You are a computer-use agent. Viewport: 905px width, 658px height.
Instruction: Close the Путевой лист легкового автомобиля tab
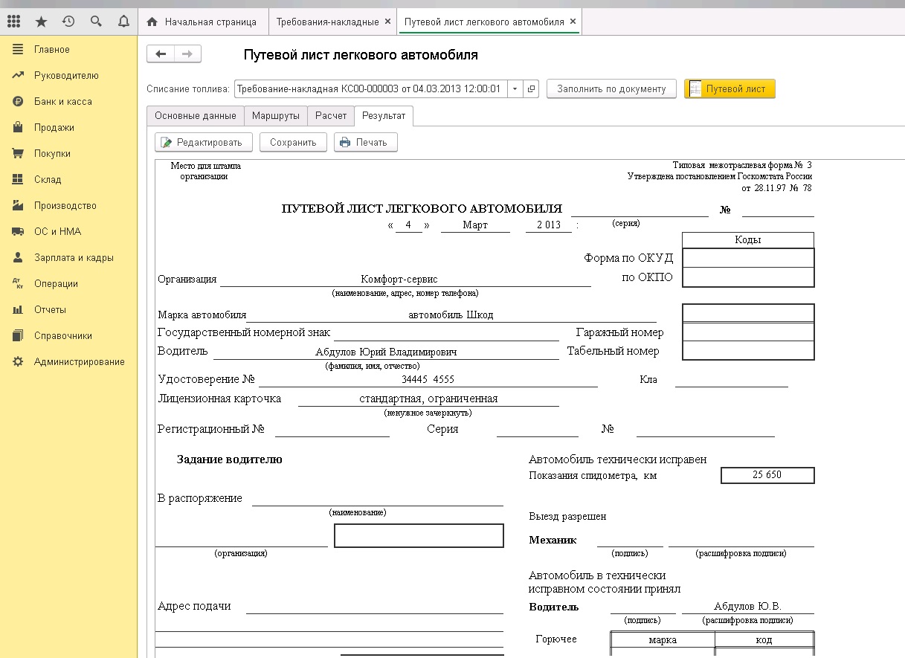[573, 22]
